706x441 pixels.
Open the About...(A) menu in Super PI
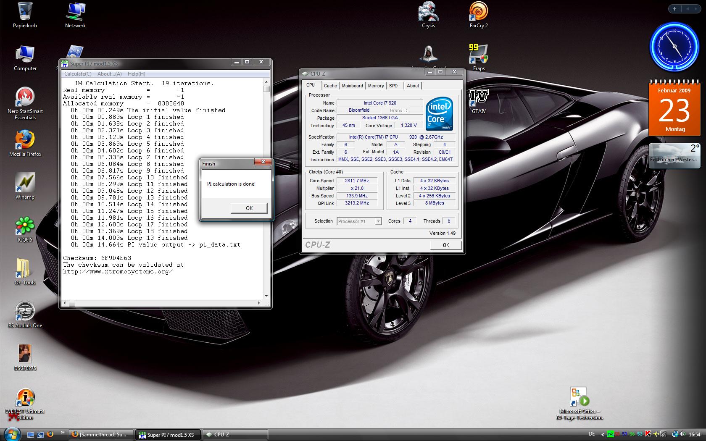click(110, 74)
